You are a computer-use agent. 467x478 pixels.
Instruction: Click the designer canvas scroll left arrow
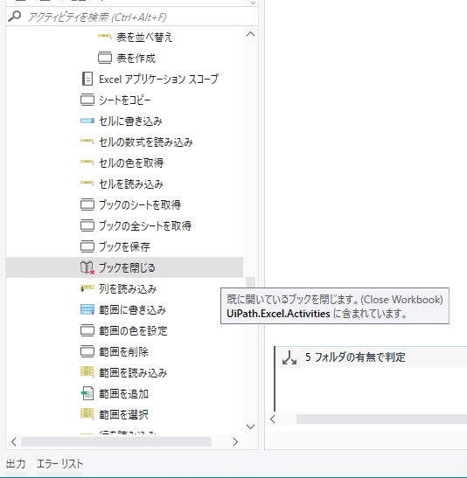click(273, 419)
